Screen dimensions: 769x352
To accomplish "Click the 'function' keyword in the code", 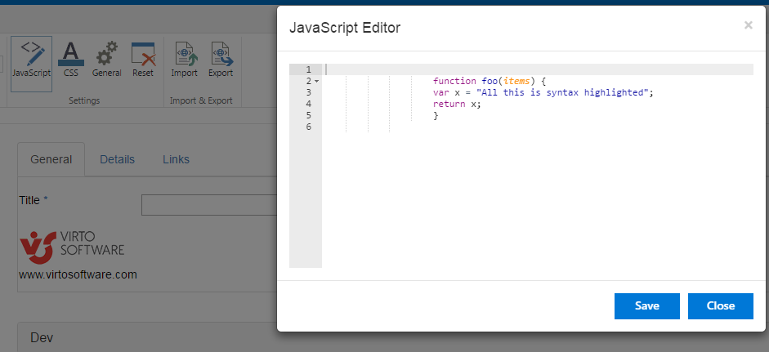I will [x=454, y=81].
